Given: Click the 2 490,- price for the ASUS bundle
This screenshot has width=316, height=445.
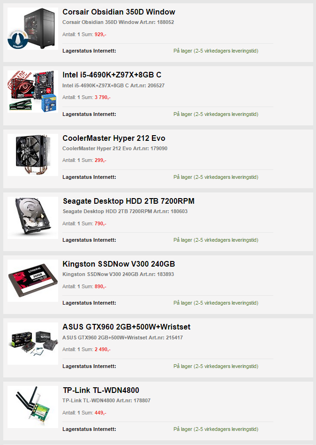Looking at the screenshot, I should [103, 349].
